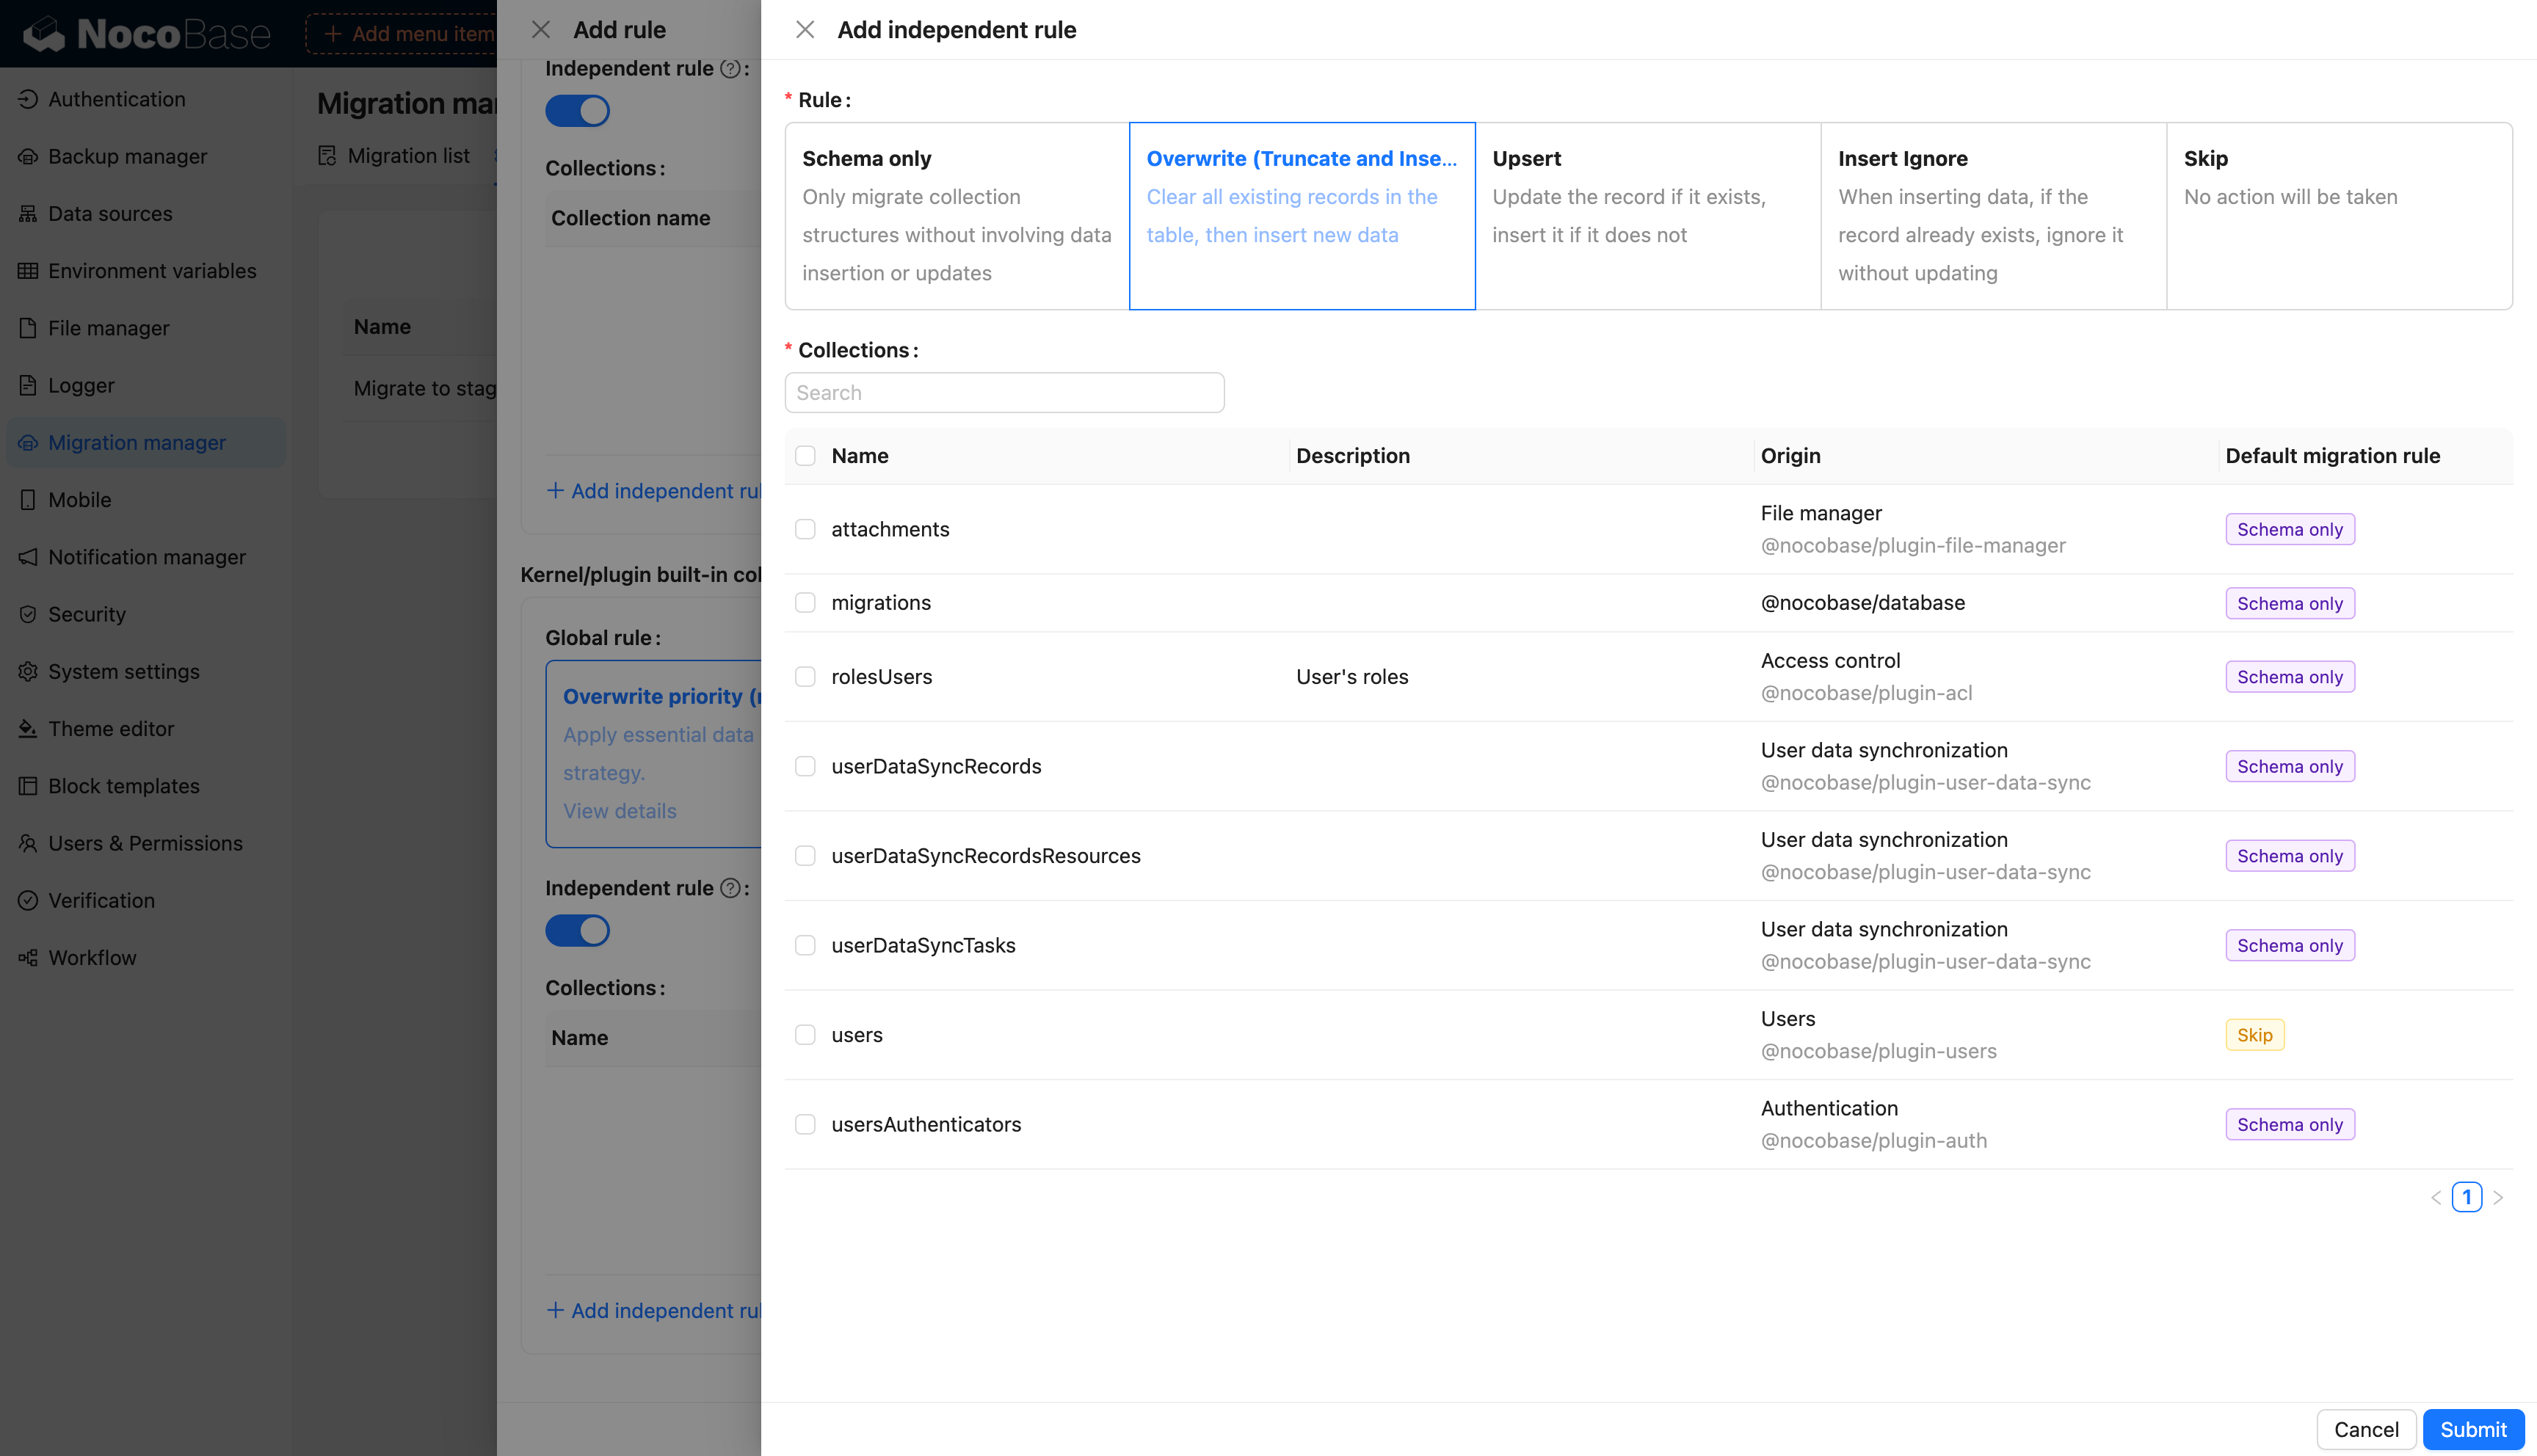The height and width of the screenshot is (1456, 2537).
Task: Click the Notification manager megaphone icon
Action: click(28, 557)
